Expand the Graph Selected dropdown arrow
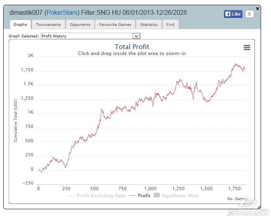Image resolution: width=271 pixels, height=218 pixels. tap(136, 36)
